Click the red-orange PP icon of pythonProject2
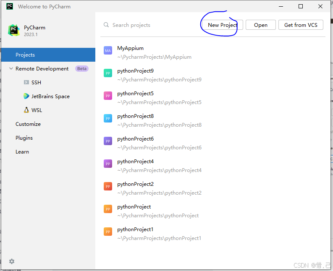 [108, 186]
